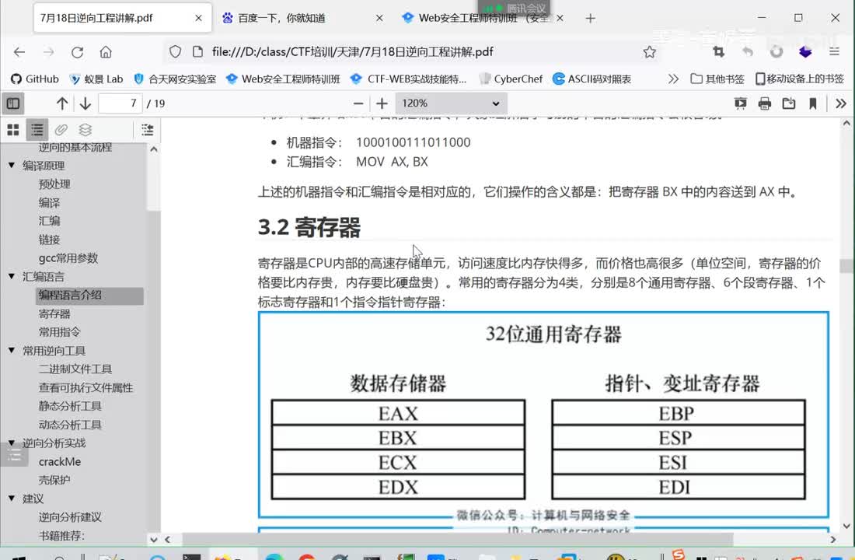Image resolution: width=855 pixels, height=560 pixels.
Task: Show attachments view in sidebar
Action: point(61,129)
